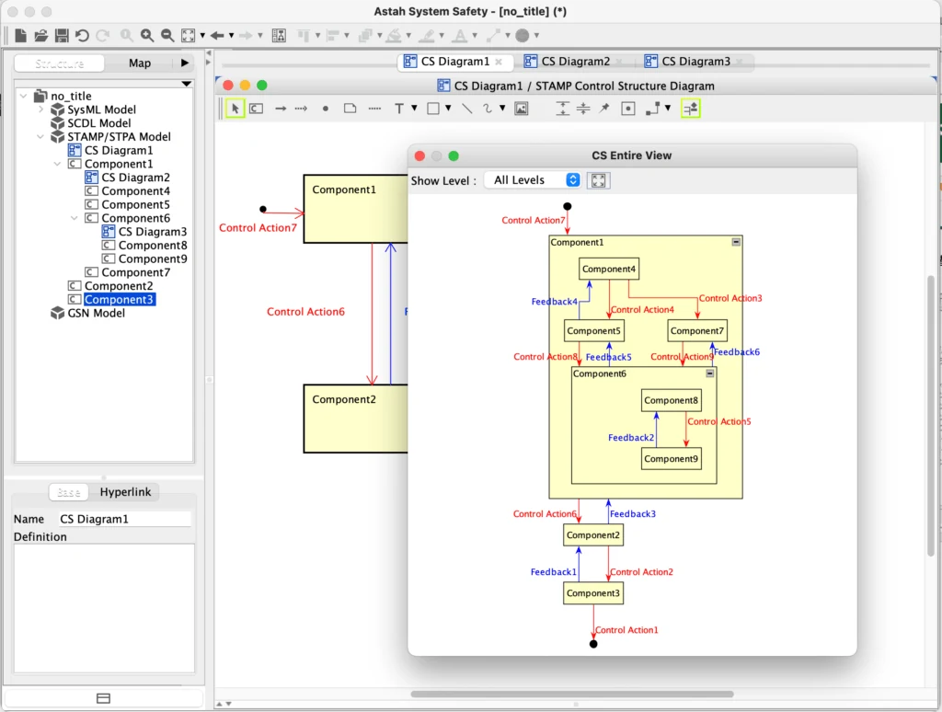Go back with the left arrow icon
The image size is (942, 712).
coord(217,36)
